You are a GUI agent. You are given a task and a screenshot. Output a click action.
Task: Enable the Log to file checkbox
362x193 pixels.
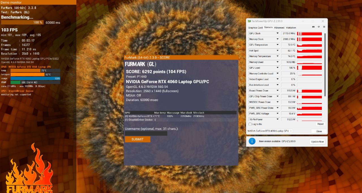point(250,124)
